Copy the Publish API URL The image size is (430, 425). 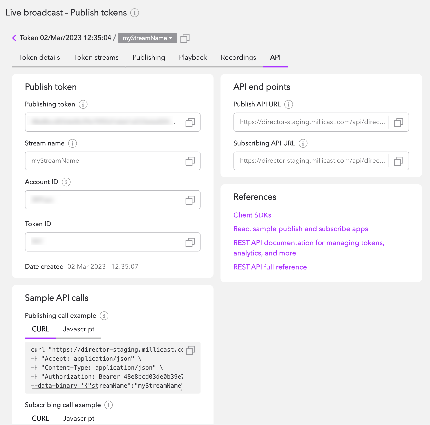398,122
